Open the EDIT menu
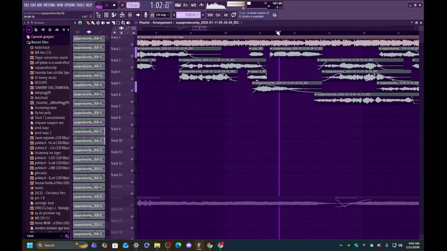Image resolution: width=447 pixels, height=251 pixels. click(33, 5)
